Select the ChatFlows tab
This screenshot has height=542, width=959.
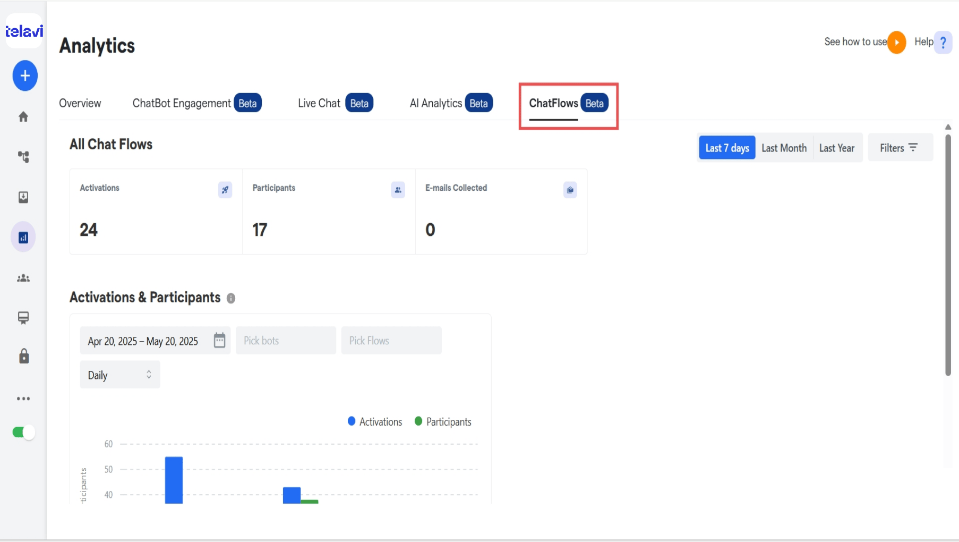[x=569, y=103]
